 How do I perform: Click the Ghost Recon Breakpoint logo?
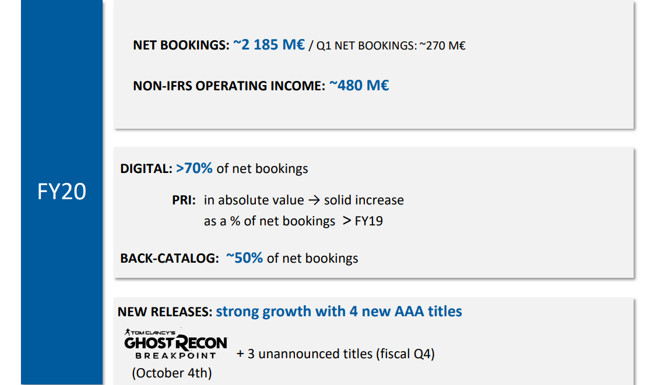point(175,345)
